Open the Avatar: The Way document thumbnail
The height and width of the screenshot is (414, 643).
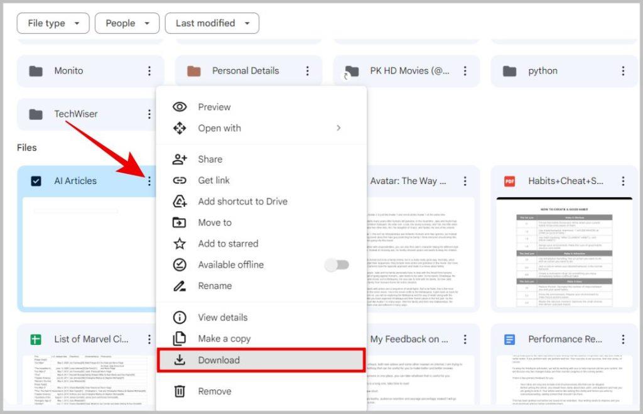point(421,253)
